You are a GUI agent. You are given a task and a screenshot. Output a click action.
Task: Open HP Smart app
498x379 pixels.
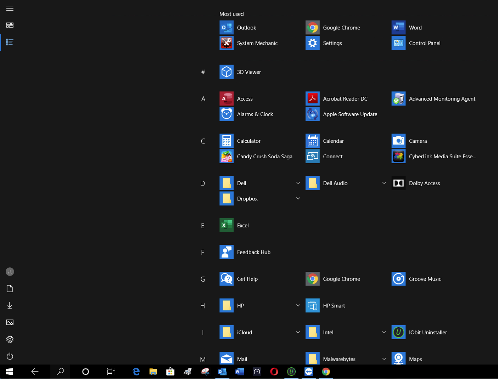coord(346,306)
